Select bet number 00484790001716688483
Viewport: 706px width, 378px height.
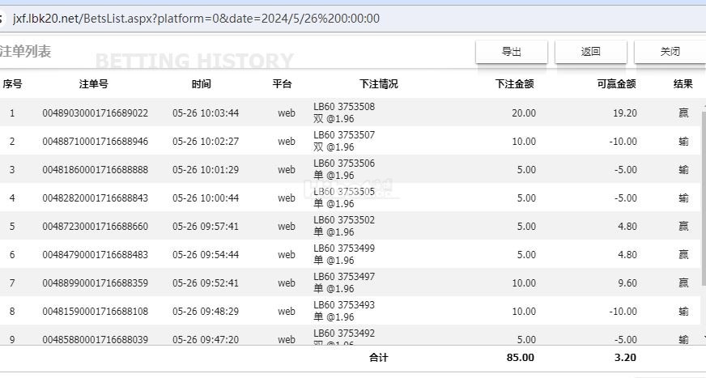click(95, 255)
